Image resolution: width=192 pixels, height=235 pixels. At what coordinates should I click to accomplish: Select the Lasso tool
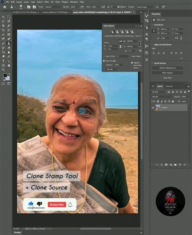click(x=3, y=21)
